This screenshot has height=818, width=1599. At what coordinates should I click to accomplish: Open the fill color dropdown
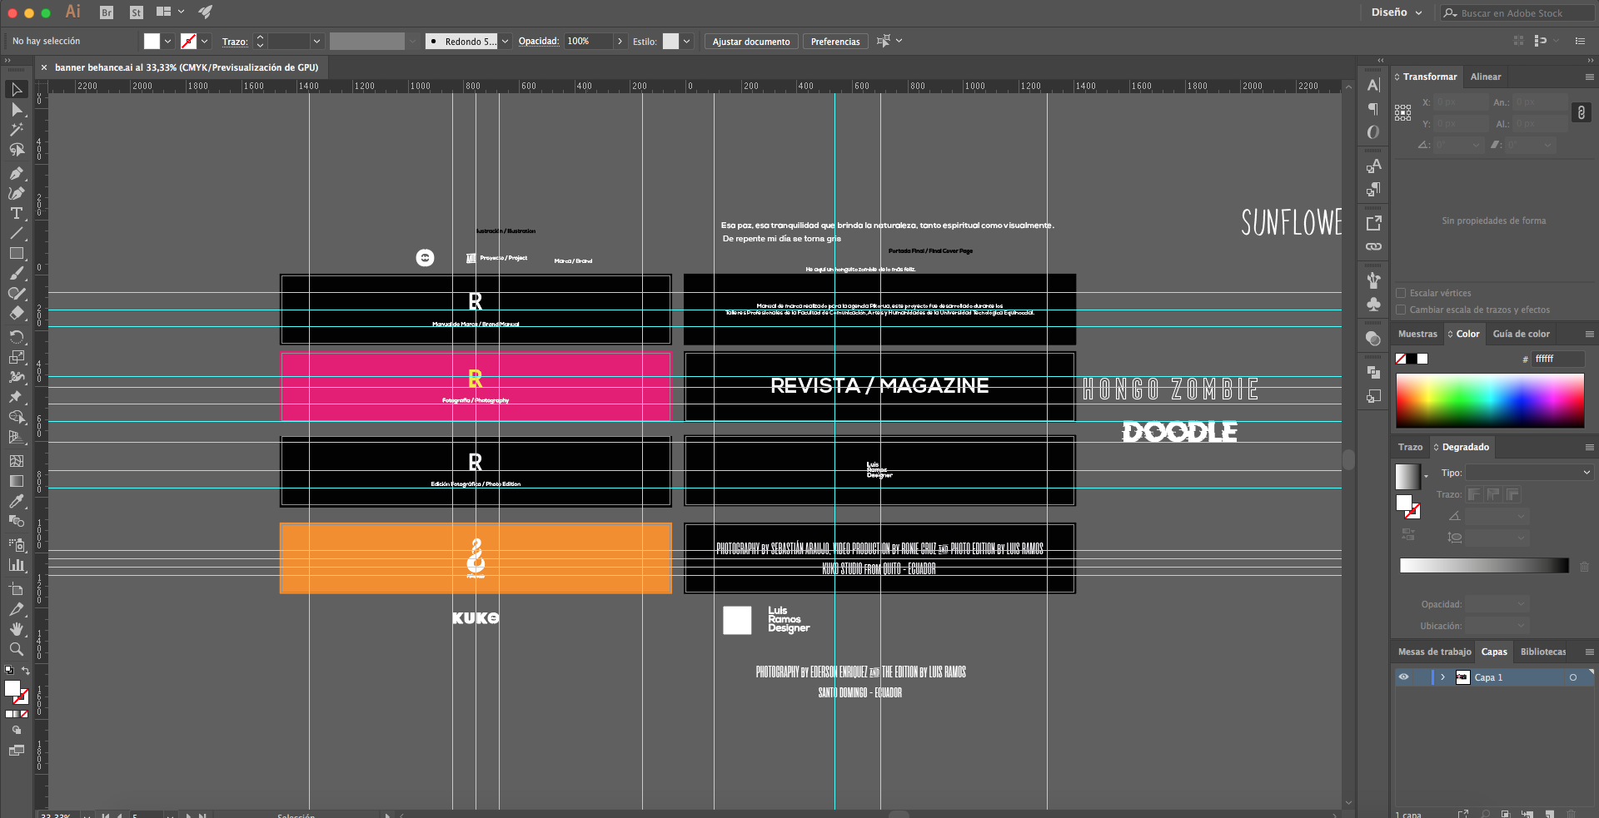coord(167,41)
